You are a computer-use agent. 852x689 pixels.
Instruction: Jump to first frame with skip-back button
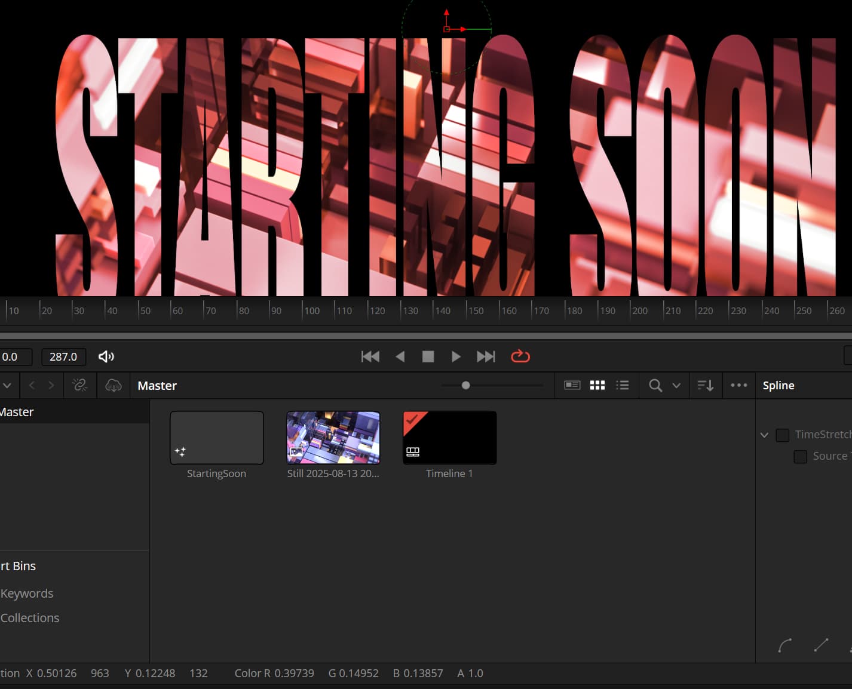(x=370, y=356)
